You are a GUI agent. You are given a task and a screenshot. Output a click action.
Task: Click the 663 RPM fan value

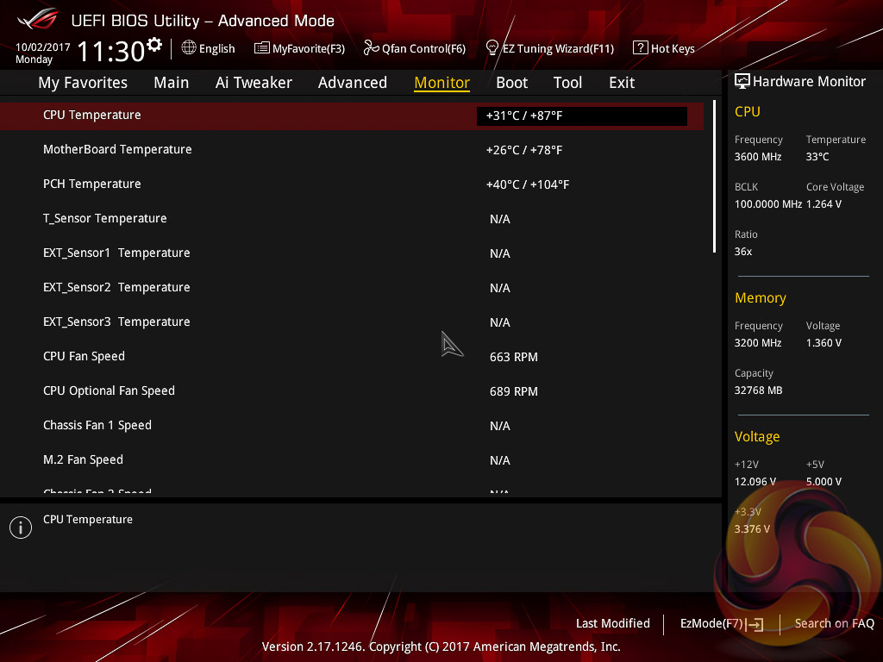pyautogui.click(x=514, y=357)
